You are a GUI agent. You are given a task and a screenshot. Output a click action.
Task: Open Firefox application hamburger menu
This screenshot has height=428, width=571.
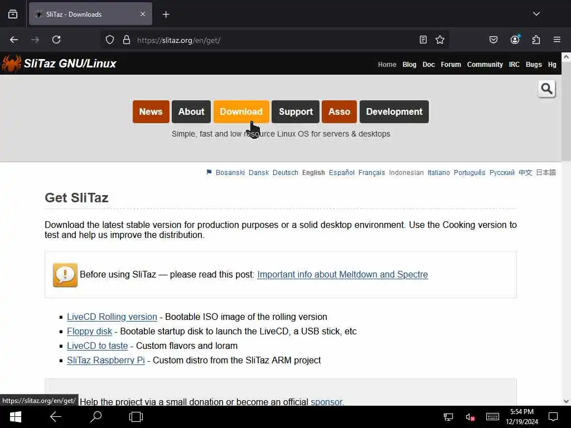[x=557, y=40]
